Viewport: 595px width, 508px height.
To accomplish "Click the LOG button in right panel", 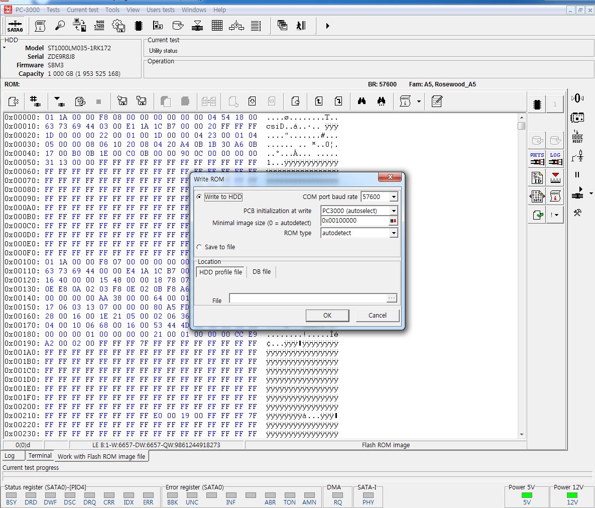I will click(x=555, y=159).
